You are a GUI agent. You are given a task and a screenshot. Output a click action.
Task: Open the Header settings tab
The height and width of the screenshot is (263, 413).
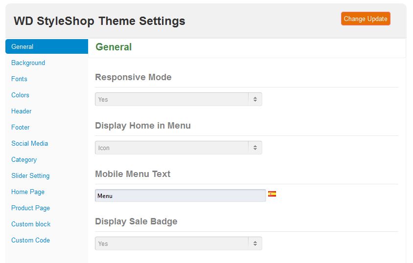click(22, 111)
